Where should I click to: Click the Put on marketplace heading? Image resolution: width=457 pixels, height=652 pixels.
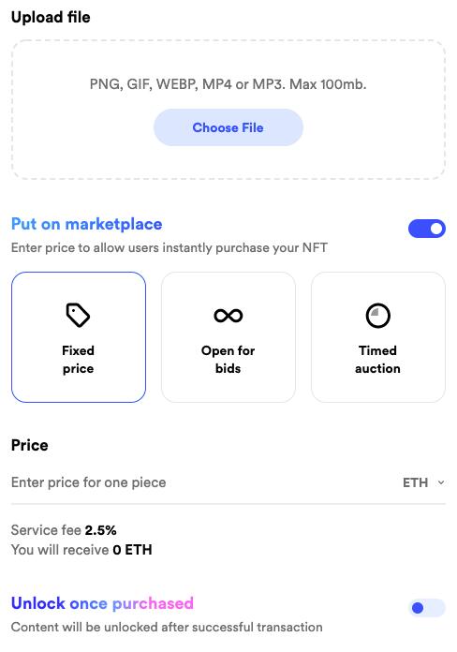click(86, 224)
